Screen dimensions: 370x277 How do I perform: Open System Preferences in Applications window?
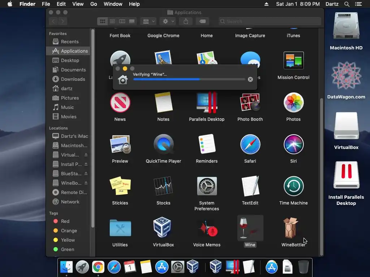[x=207, y=186]
